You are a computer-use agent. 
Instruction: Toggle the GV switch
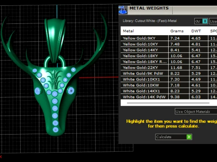coord(201,21)
